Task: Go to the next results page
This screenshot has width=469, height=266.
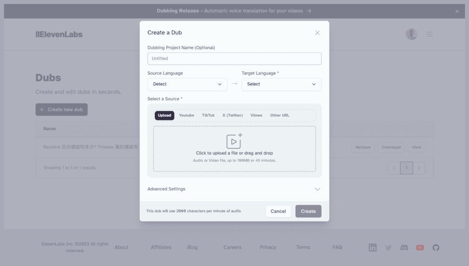Action: [419, 168]
